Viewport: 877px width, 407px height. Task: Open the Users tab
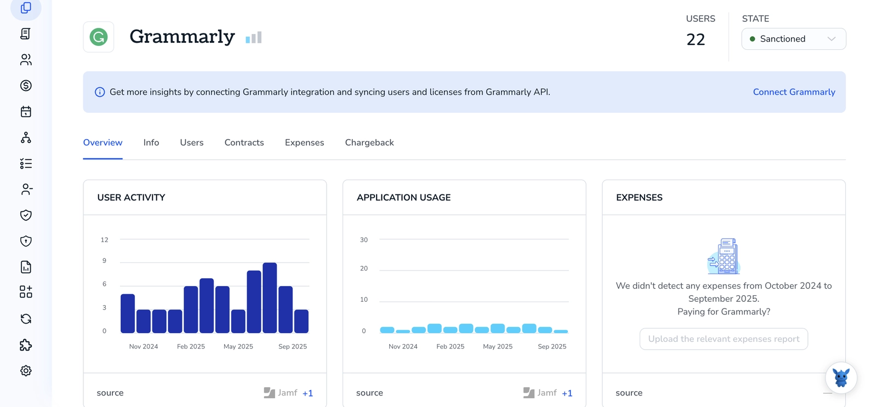[x=191, y=142]
